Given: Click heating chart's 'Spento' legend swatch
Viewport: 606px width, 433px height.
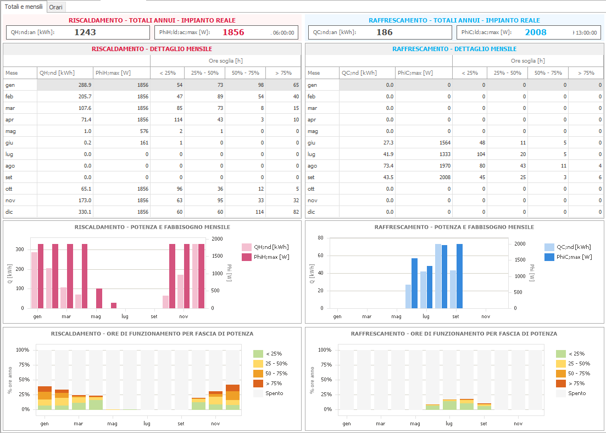Looking at the screenshot, I should click(258, 393).
